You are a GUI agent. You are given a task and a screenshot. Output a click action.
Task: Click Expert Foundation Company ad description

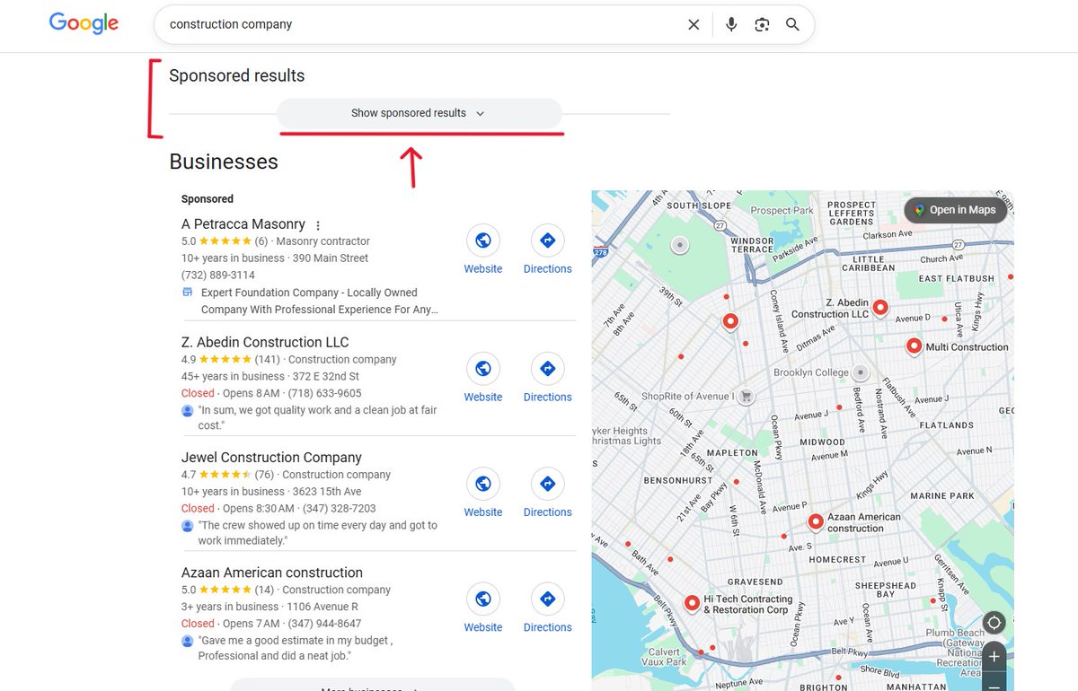pyautogui.click(x=320, y=301)
